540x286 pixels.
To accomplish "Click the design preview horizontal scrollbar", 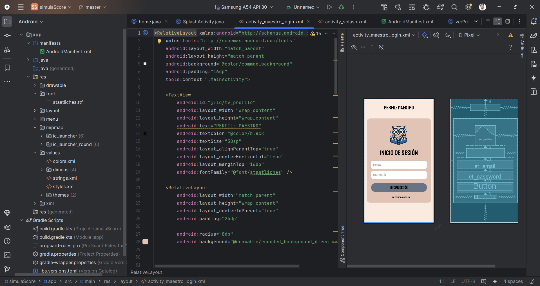I will 421,266.
